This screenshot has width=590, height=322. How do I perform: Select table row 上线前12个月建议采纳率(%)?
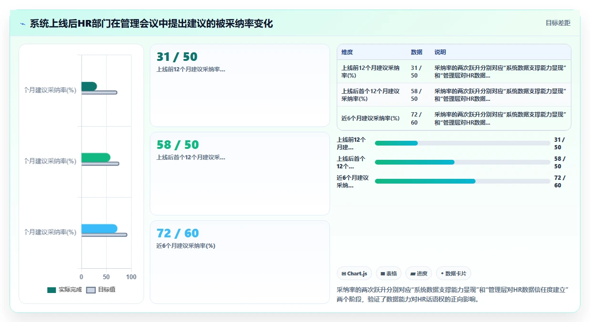coord(454,71)
